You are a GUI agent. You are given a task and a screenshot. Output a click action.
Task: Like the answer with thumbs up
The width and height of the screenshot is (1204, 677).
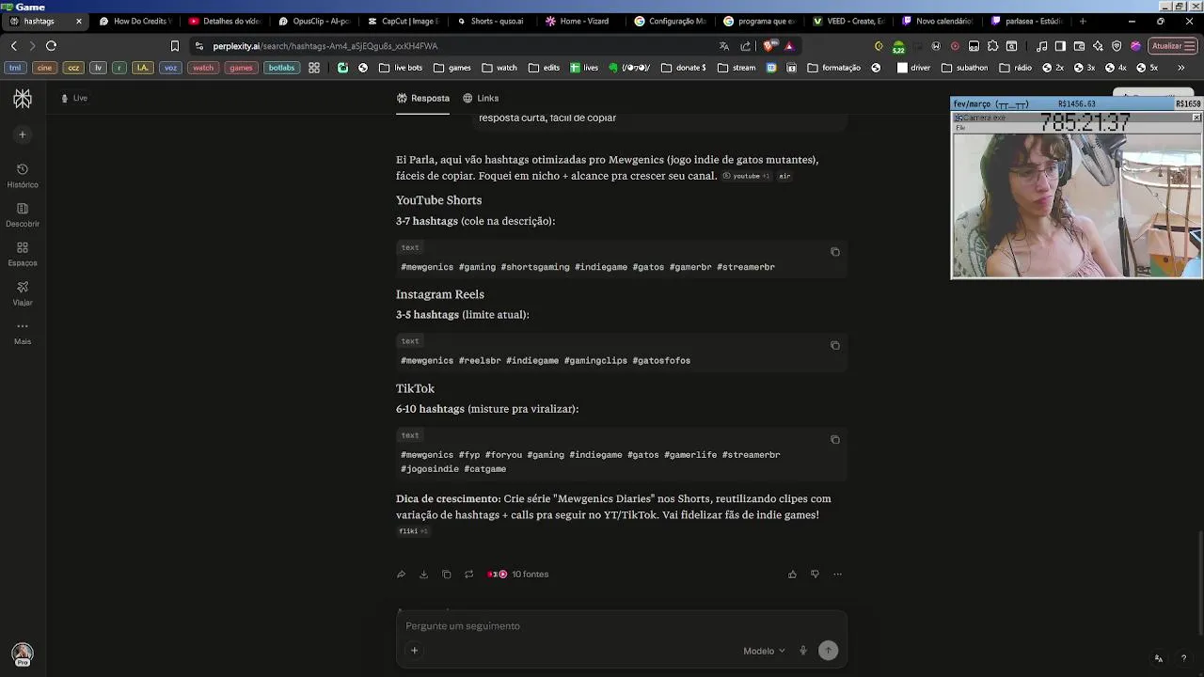coord(792,575)
